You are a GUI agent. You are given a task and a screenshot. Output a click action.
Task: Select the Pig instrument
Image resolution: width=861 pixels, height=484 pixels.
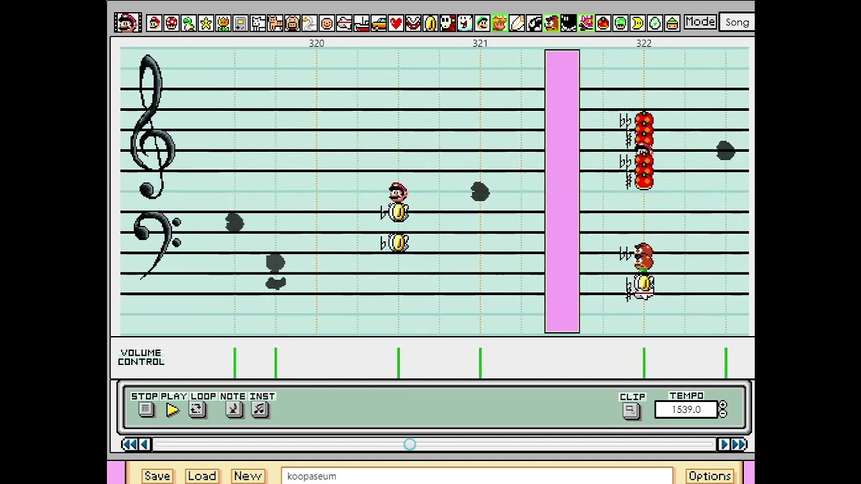coord(292,24)
